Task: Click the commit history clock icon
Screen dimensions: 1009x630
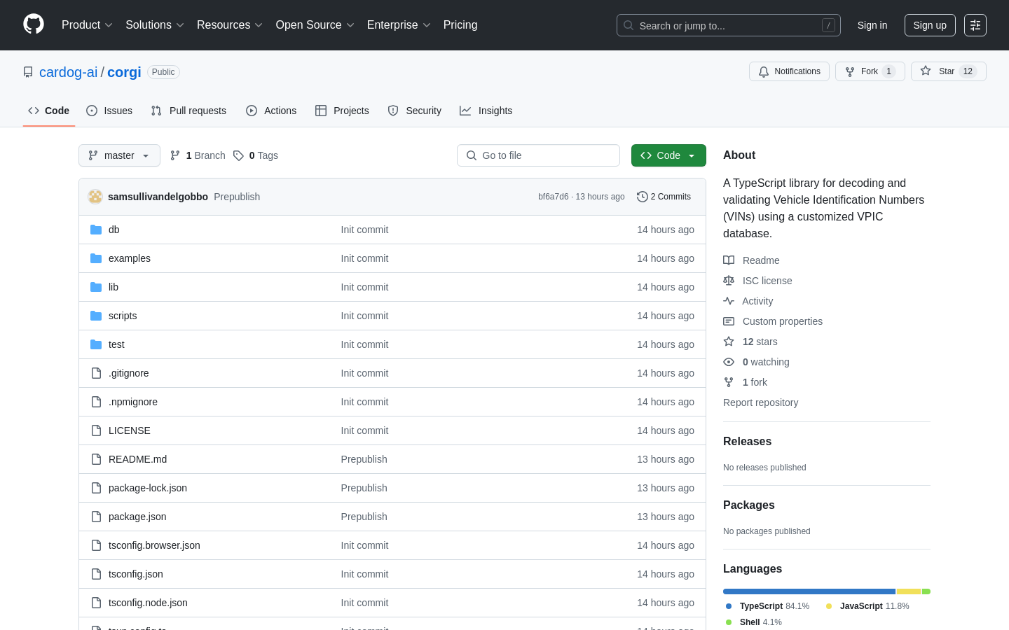Action: coord(642,197)
